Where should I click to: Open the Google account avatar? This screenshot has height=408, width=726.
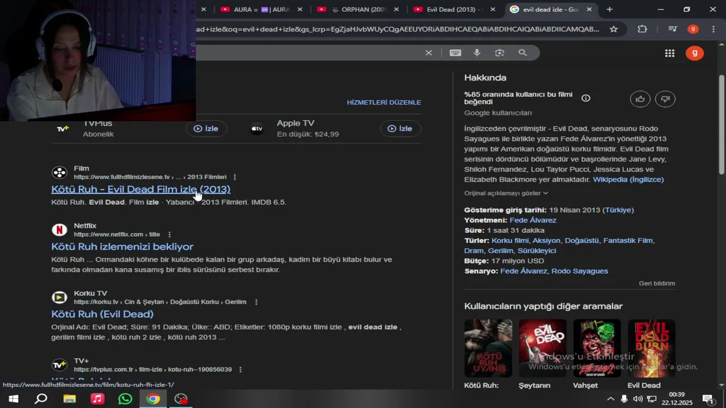click(695, 53)
